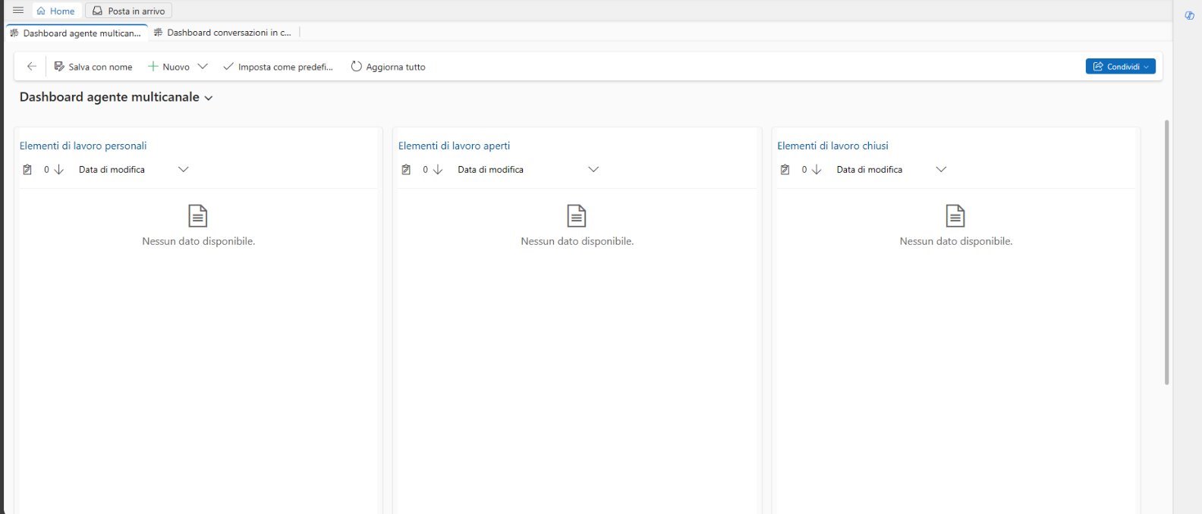Go to the Home tab
The height and width of the screenshot is (514, 1202).
(x=56, y=11)
